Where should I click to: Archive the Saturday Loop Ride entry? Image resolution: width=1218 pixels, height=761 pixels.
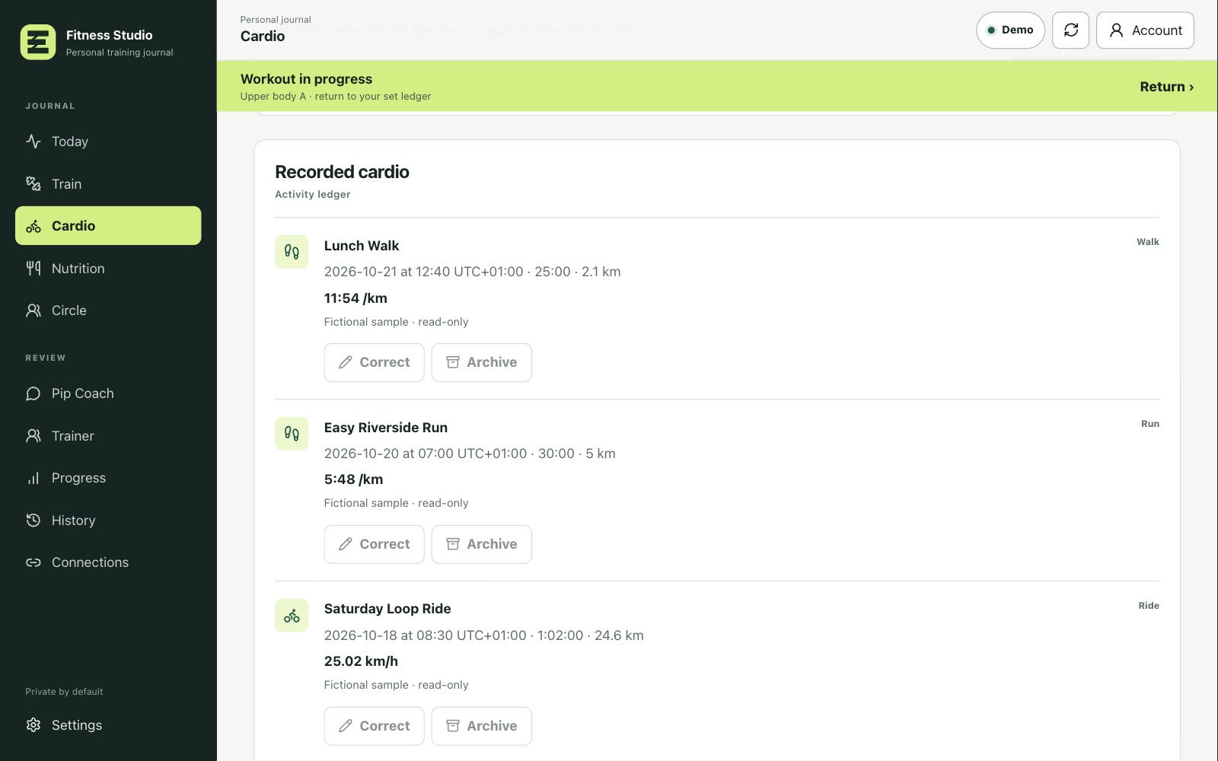tap(482, 726)
